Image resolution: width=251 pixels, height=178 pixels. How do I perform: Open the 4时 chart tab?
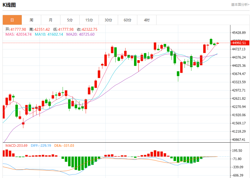point(147,20)
